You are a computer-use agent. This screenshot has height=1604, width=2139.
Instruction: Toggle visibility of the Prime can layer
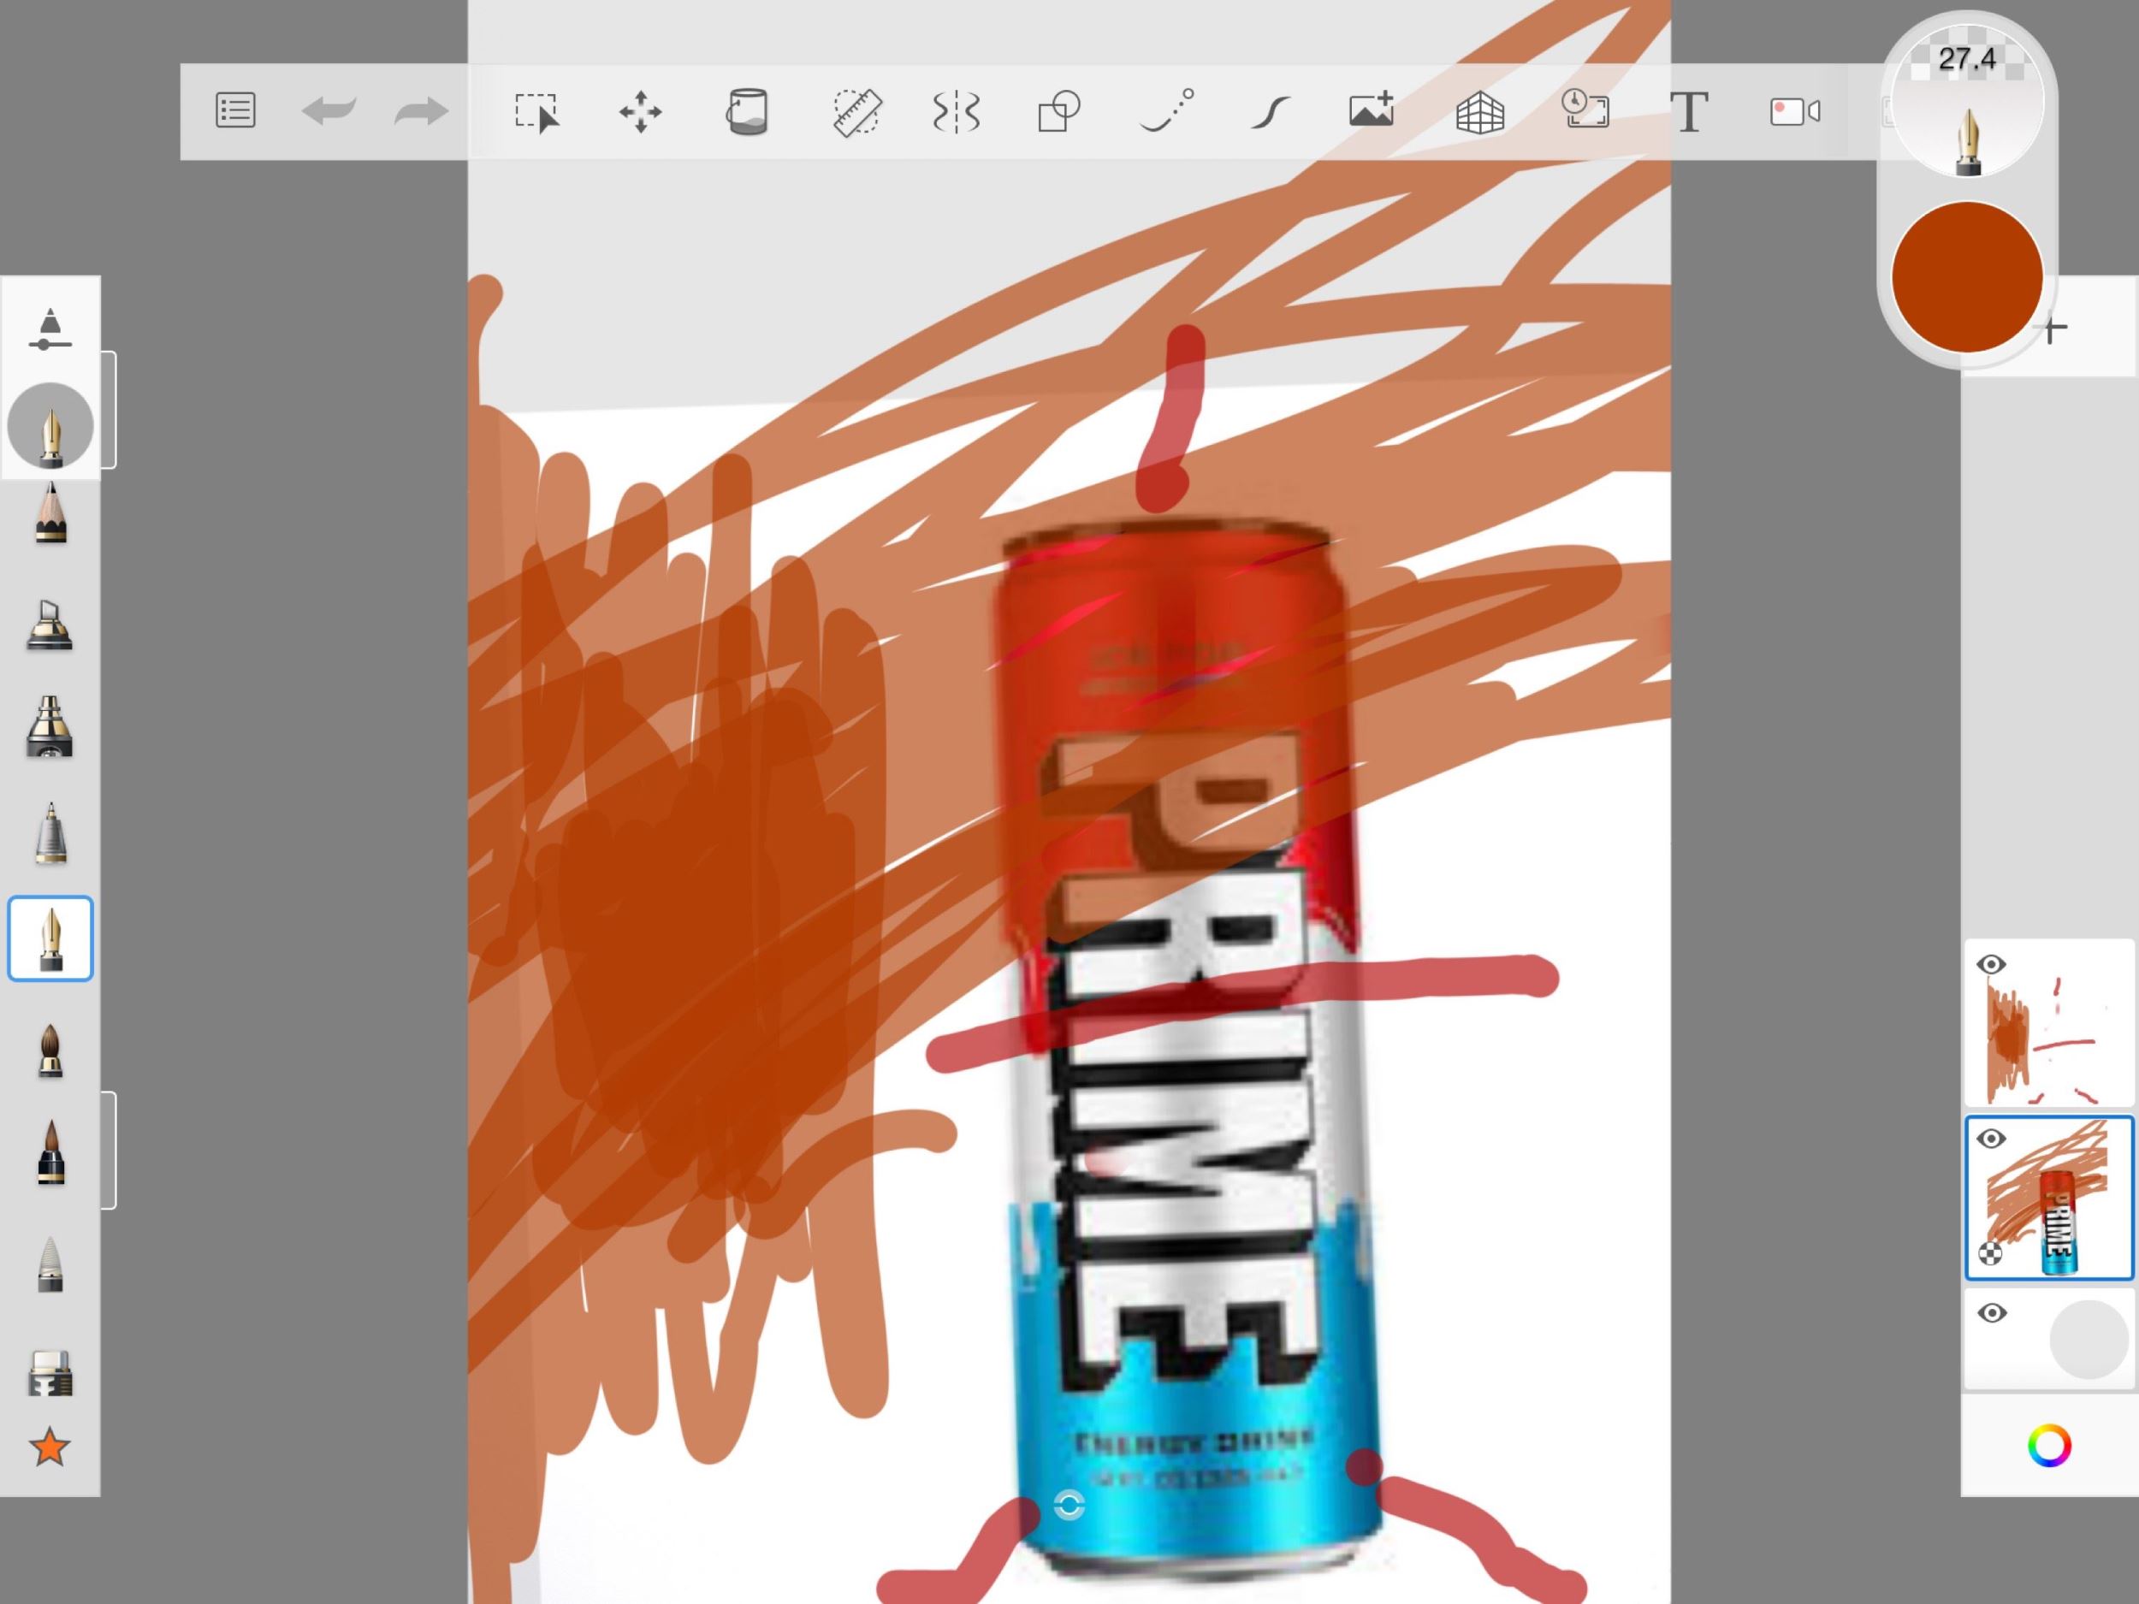click(x=1991, y=1138)
